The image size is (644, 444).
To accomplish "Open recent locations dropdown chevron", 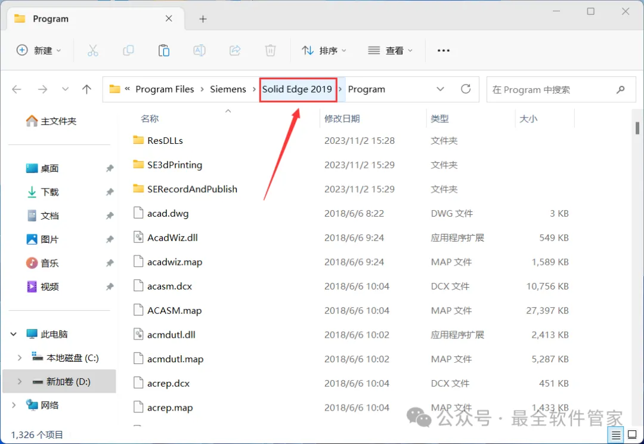I will pos(66,89).
